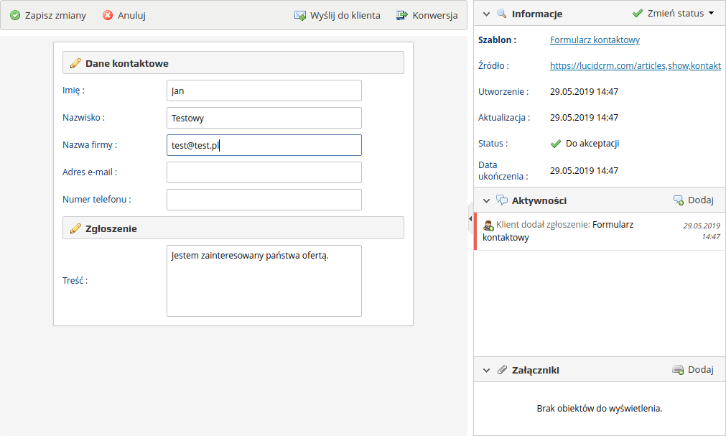Click the Do akceptacji status text
726x436 pixels.
click(592, 144)
